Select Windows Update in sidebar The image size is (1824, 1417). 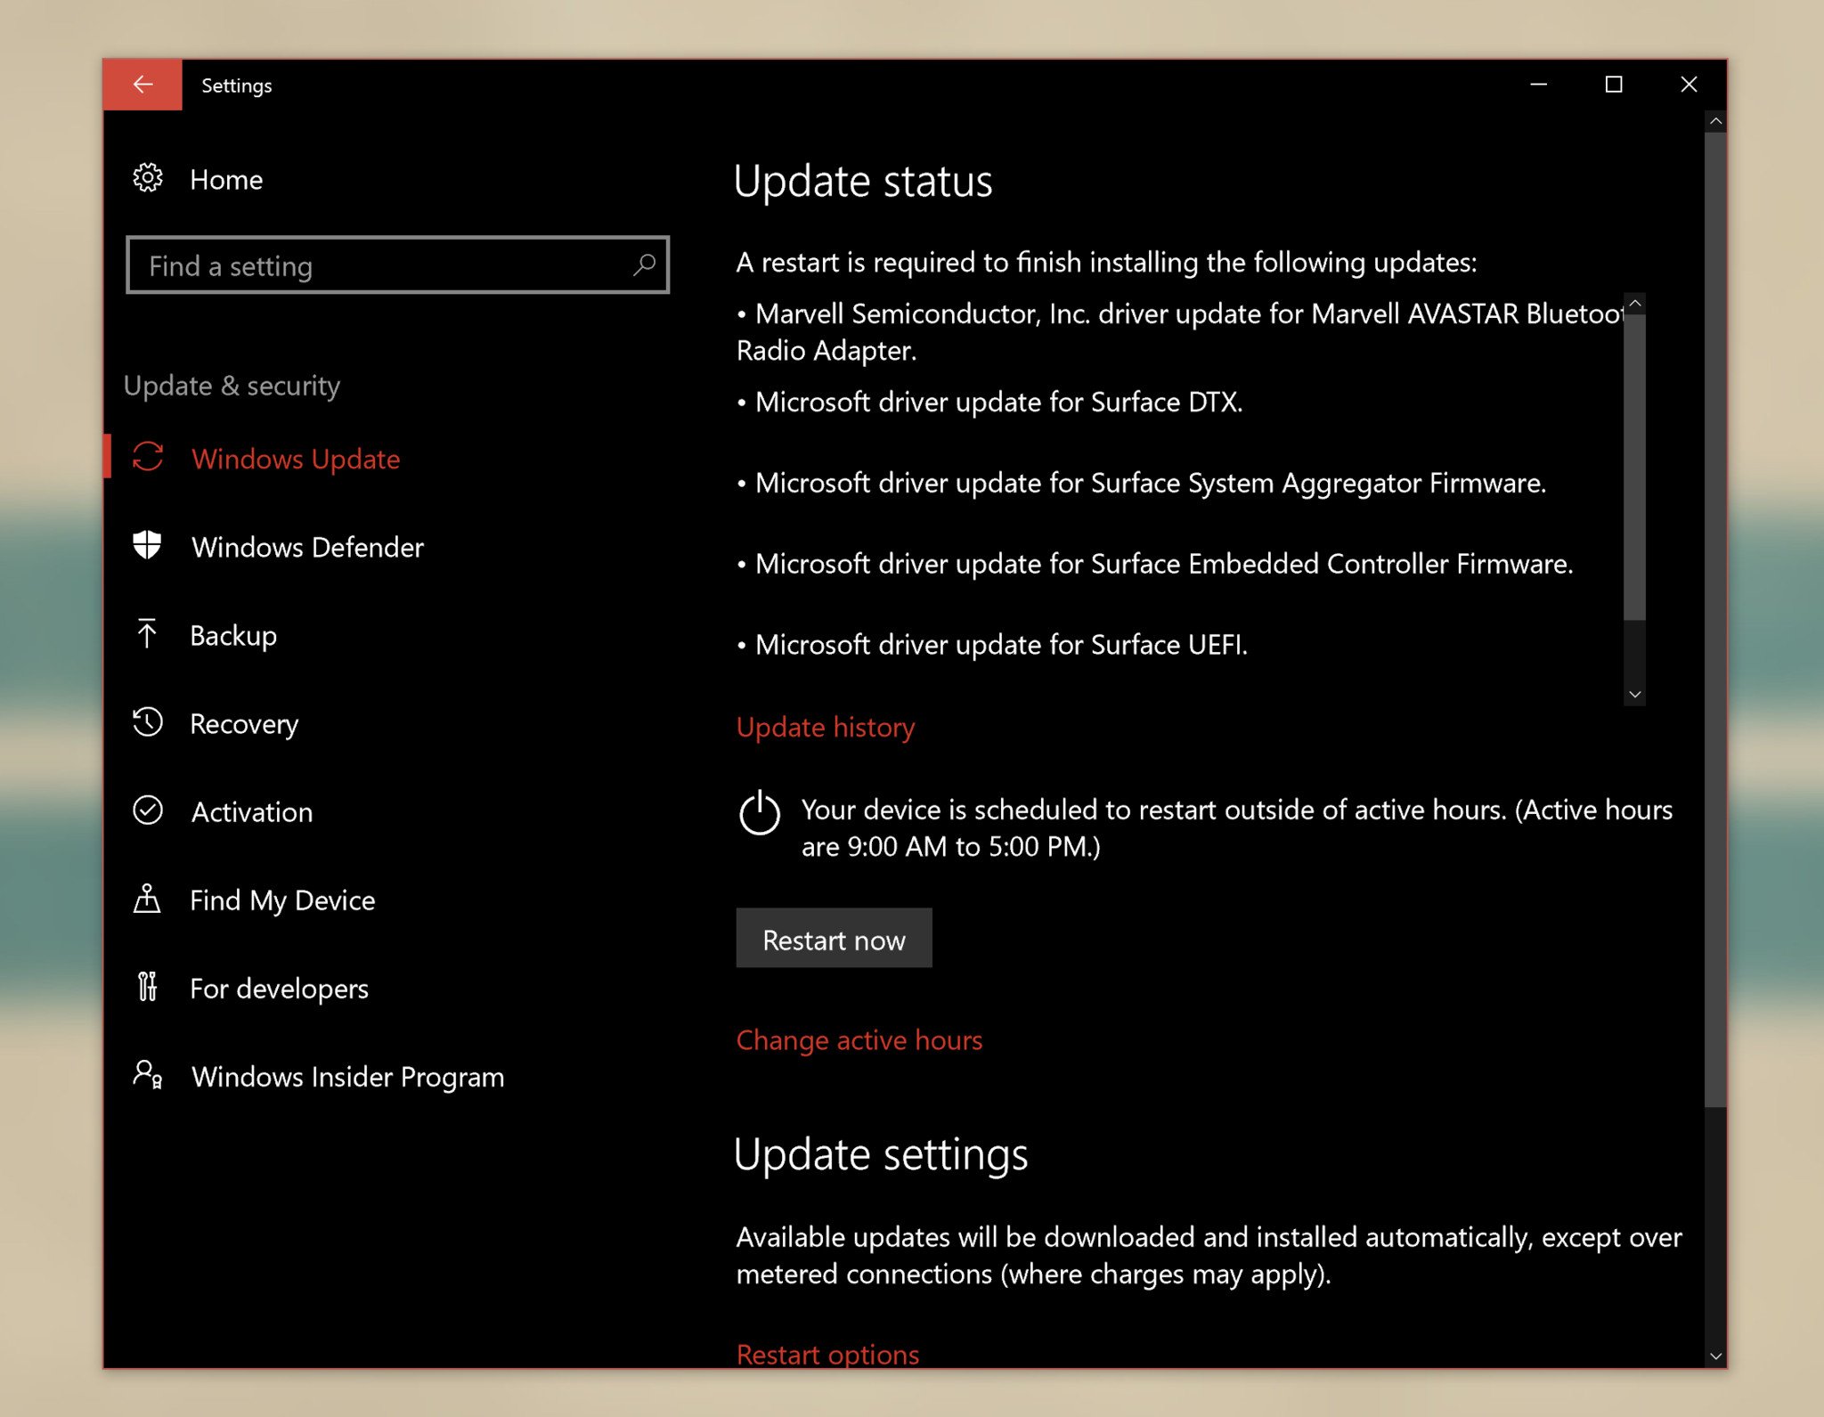pyautogui.click(x=296, y=459)
